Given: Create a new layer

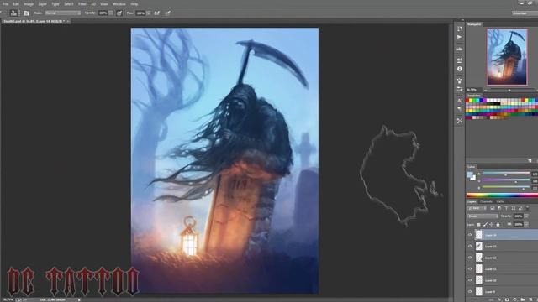Looking at the screenshot, I should tap(530, 299).
